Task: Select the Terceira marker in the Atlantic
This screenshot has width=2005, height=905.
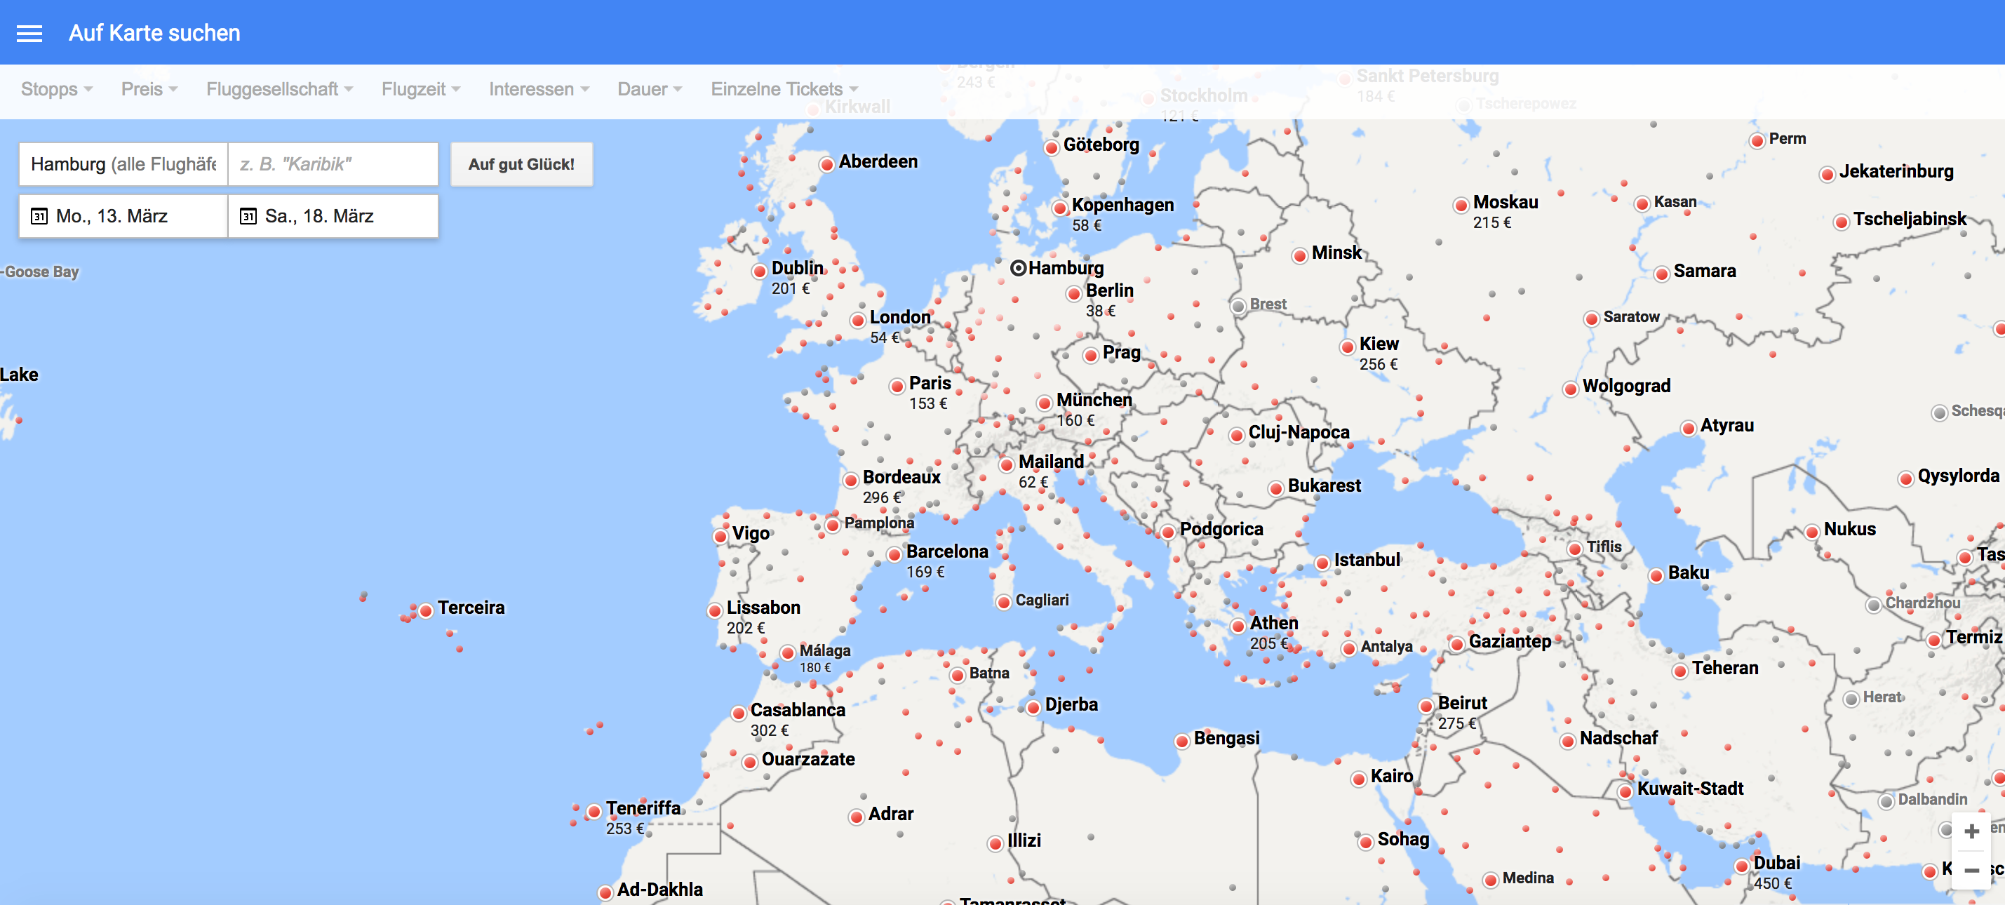Action: 427,610
